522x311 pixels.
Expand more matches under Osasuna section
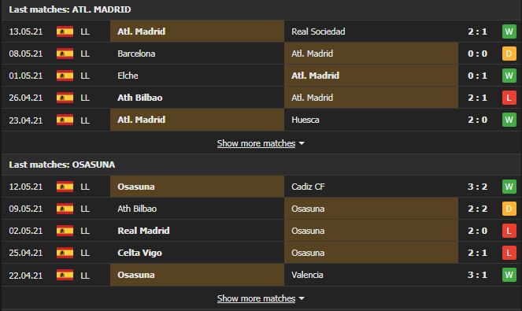(x=256, y=298)
